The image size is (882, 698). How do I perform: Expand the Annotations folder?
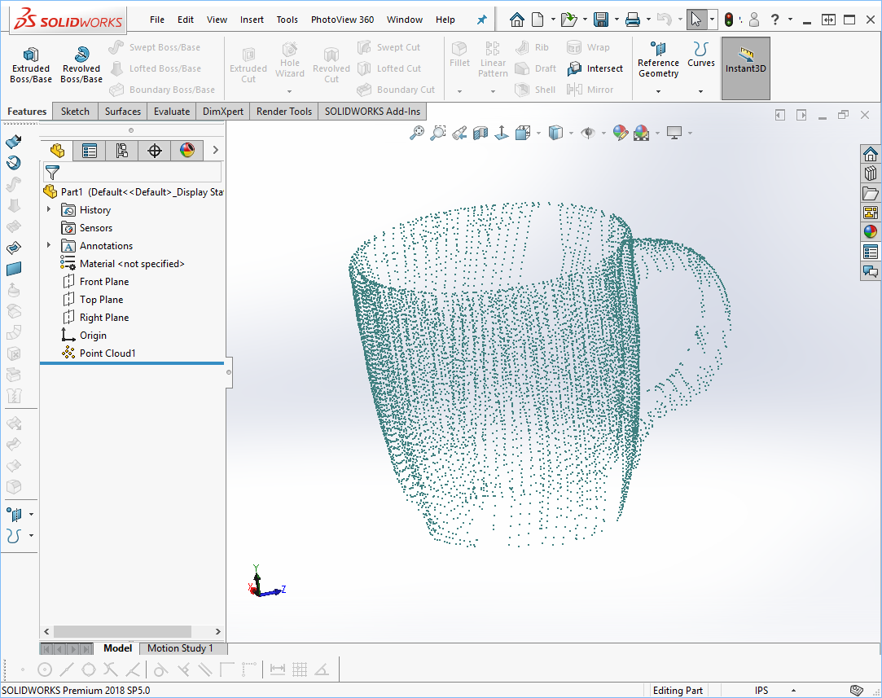pos(49,246)
